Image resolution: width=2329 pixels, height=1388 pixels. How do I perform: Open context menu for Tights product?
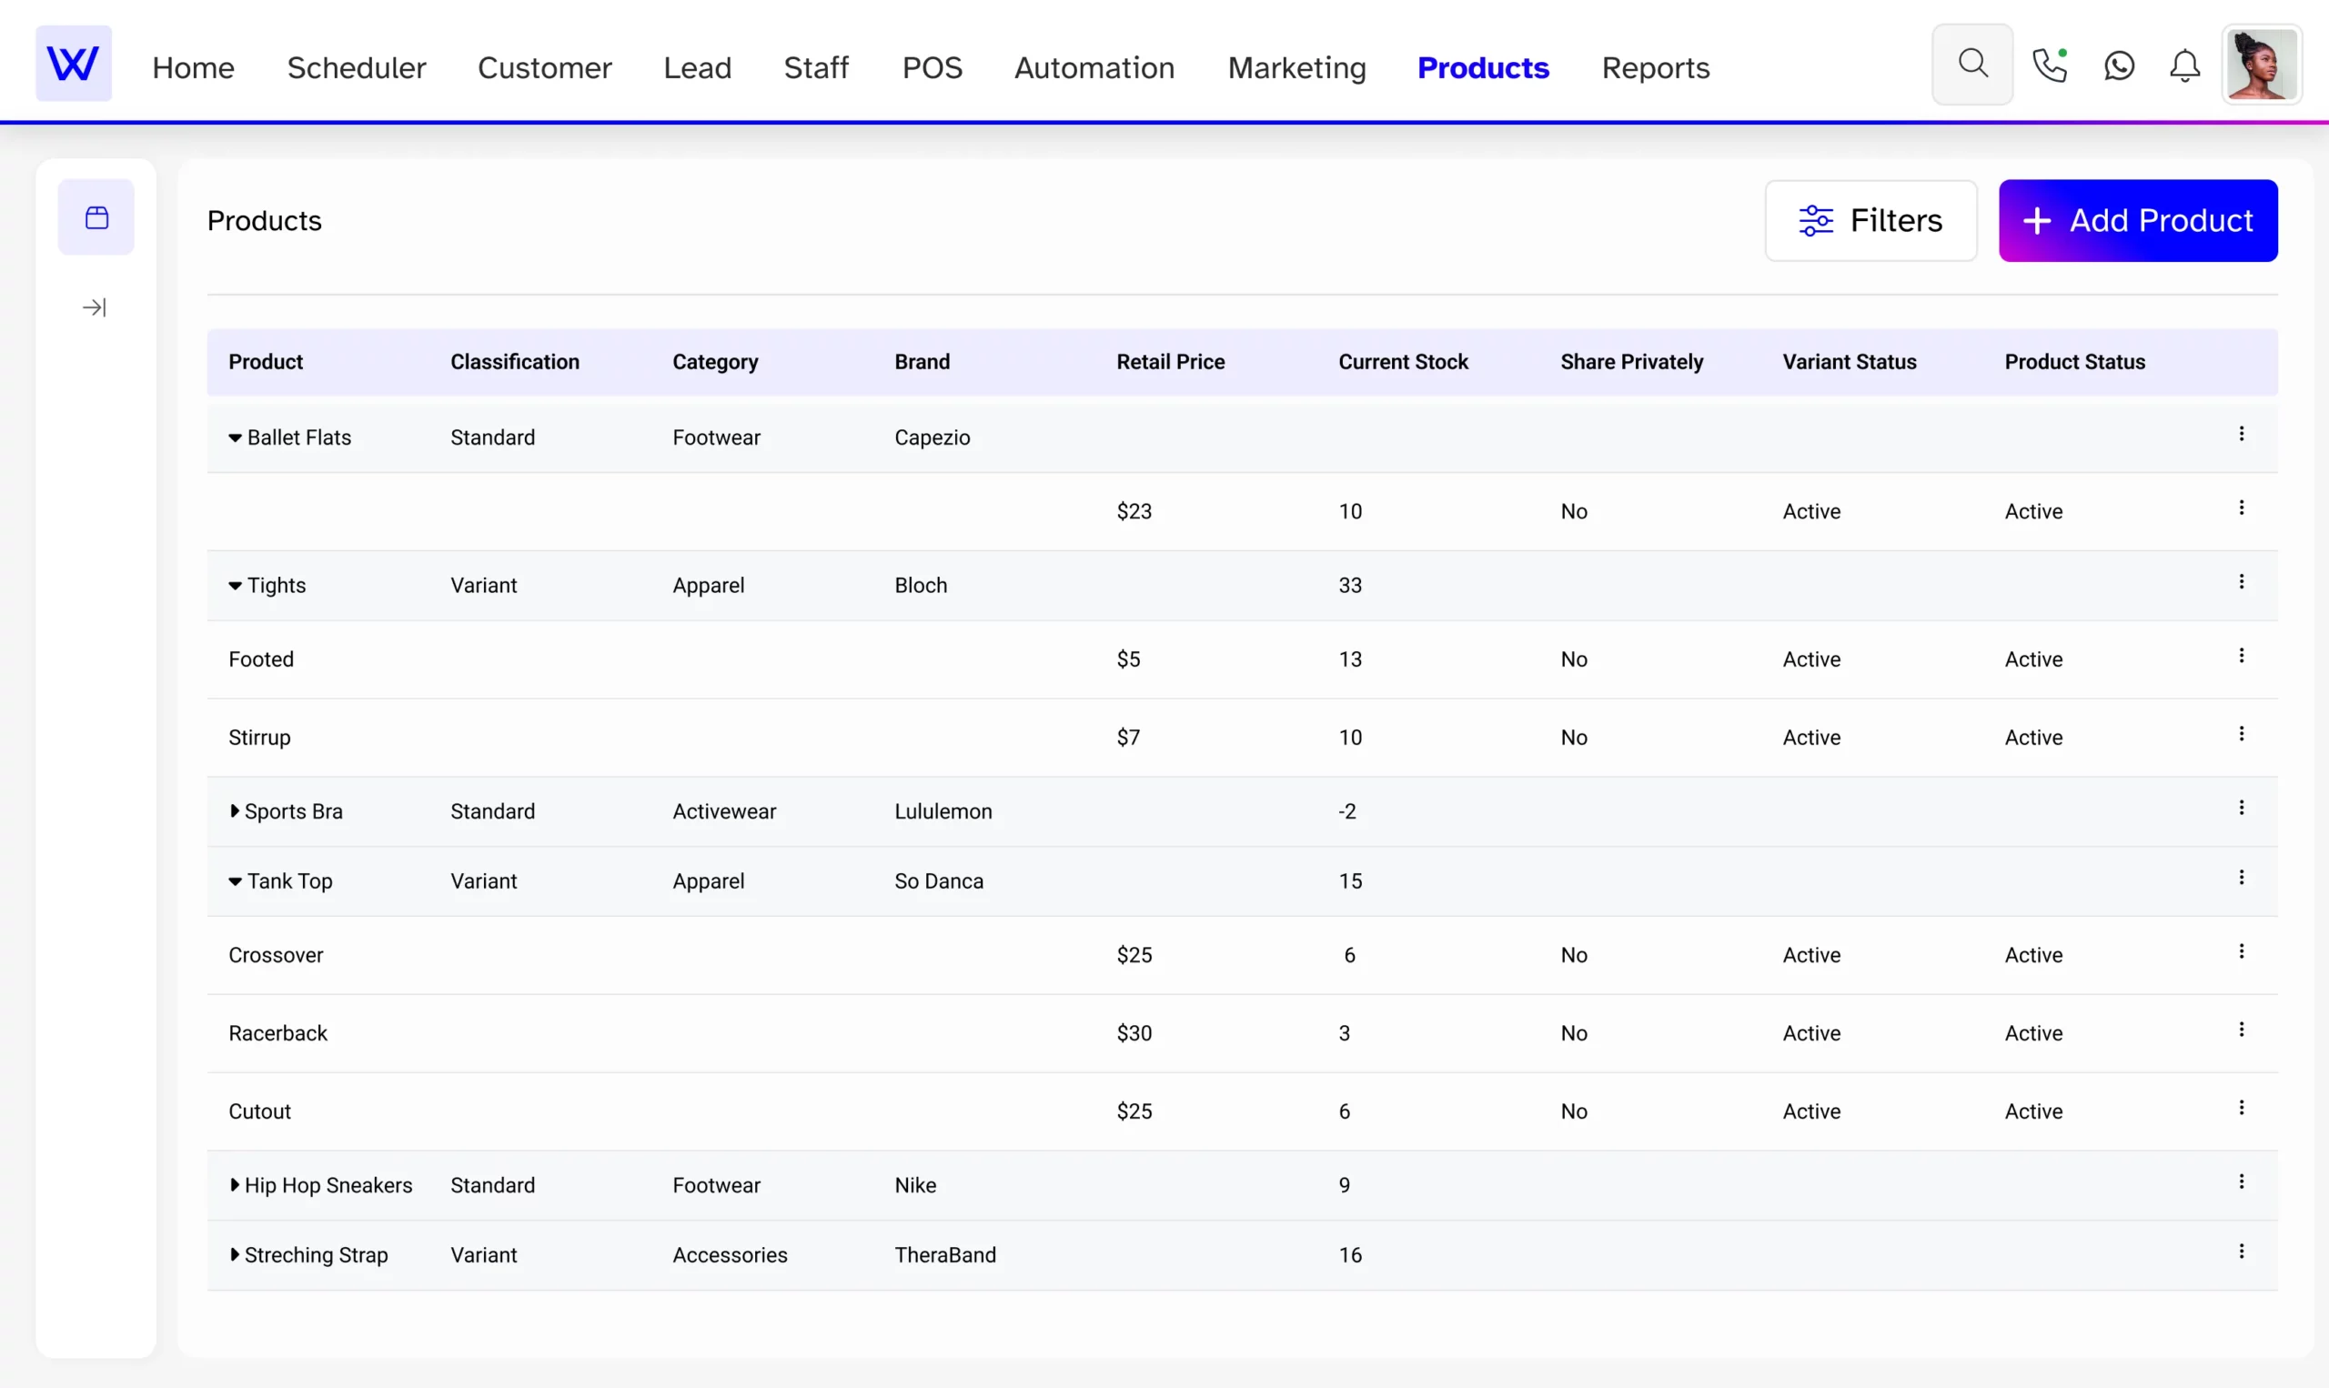tap(2242, 581)
